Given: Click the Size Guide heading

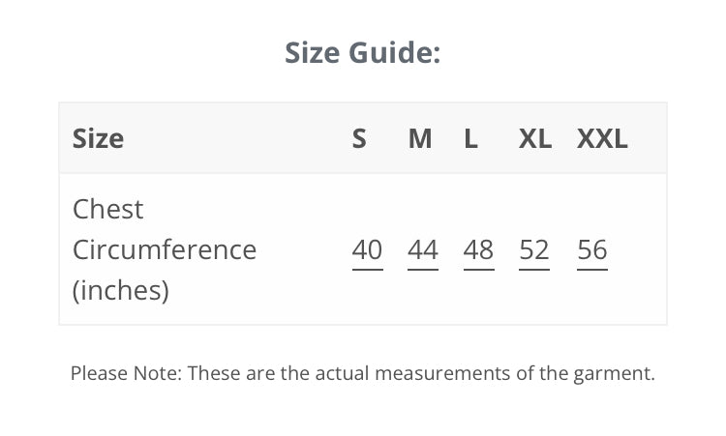Looking at the screenshot, I should click(363, 52).
